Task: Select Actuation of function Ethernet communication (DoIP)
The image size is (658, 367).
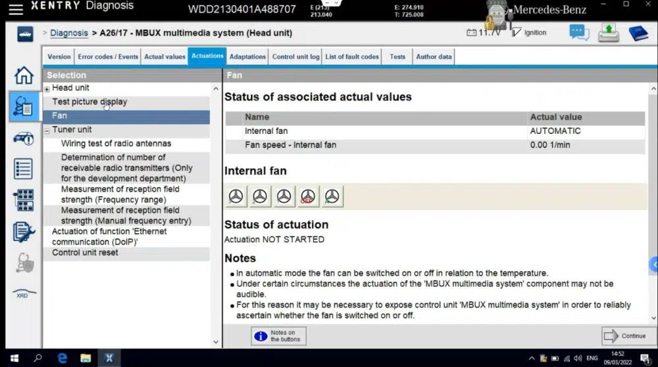Action: tap(126, 237)
